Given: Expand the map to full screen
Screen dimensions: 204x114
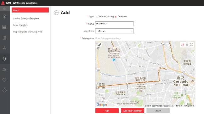Looking at the screenshot, I should tap(191, 45).
